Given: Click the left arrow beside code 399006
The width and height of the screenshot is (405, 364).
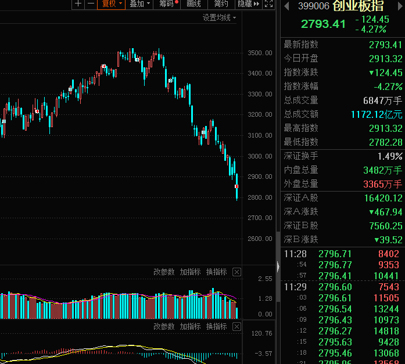Looking at the screenshot, I should [286, 6].
